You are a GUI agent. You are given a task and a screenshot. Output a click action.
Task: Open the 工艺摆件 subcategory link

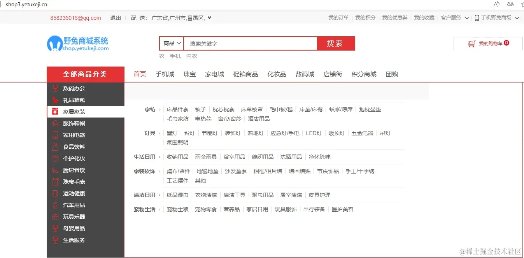177,181
